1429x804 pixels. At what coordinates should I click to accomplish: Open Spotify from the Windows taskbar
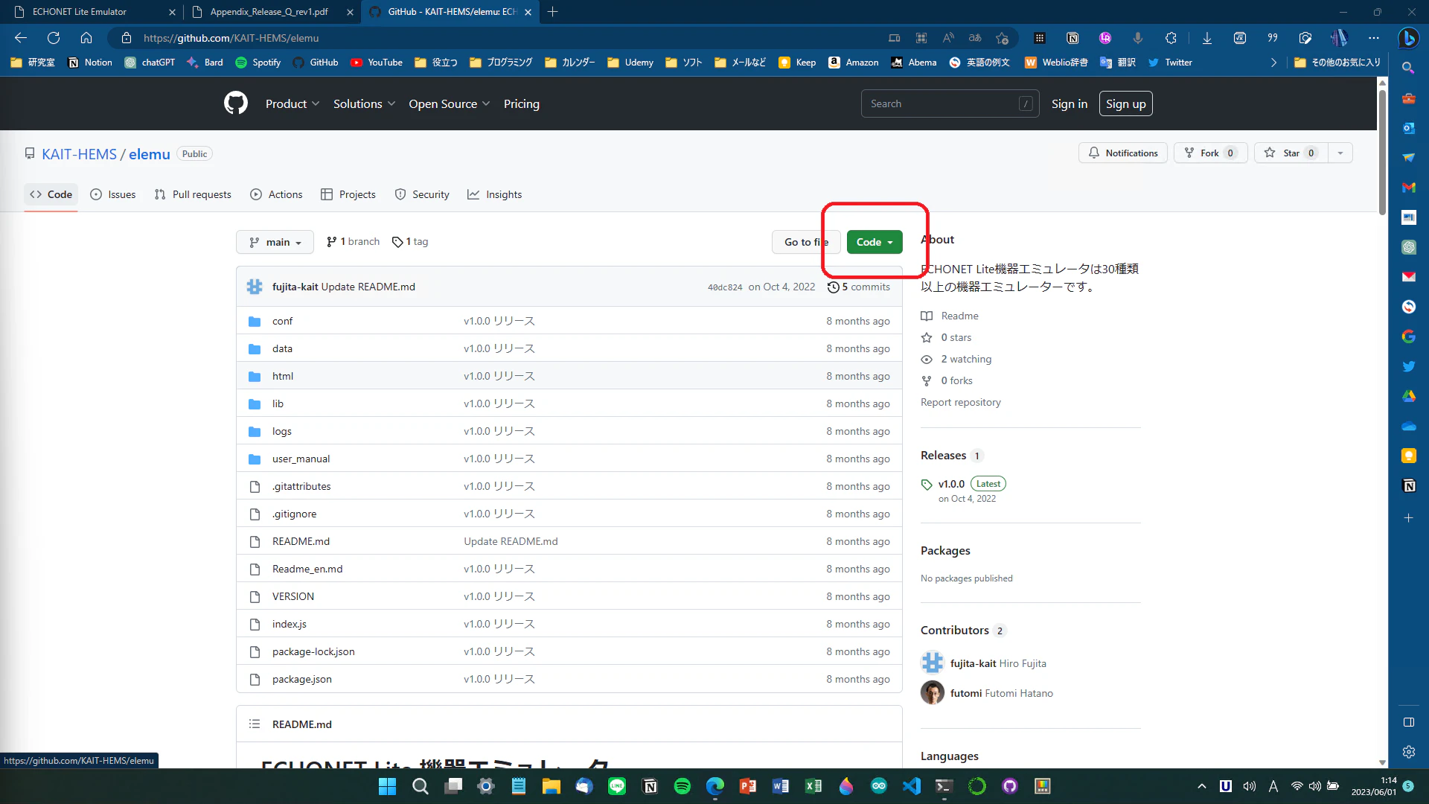(682, 786)
